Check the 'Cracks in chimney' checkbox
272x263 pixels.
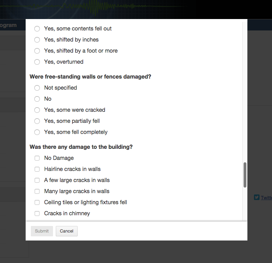coord(37,214)
